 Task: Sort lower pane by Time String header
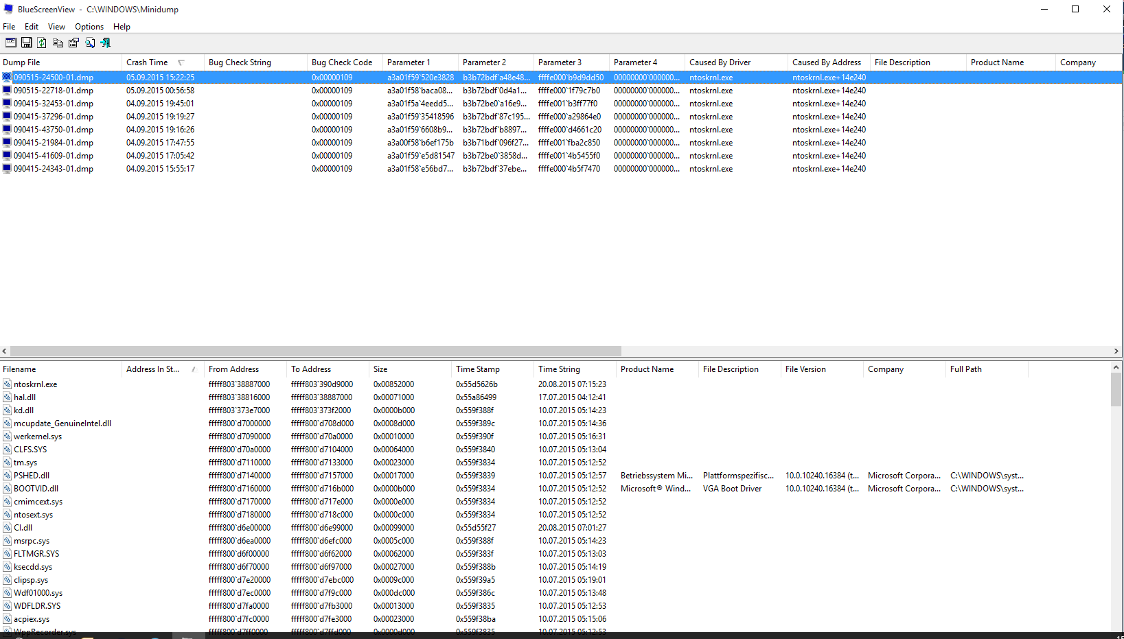coord(575,369)
